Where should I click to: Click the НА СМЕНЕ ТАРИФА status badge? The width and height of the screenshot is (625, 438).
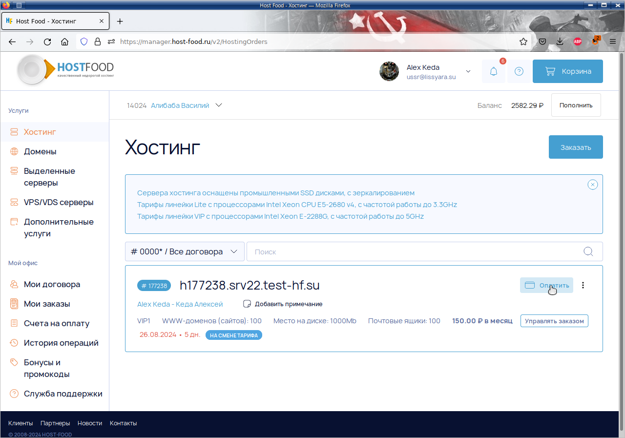(x=234, y=335)
